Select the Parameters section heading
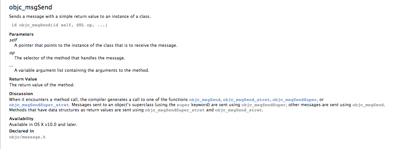 coord(21,34)
